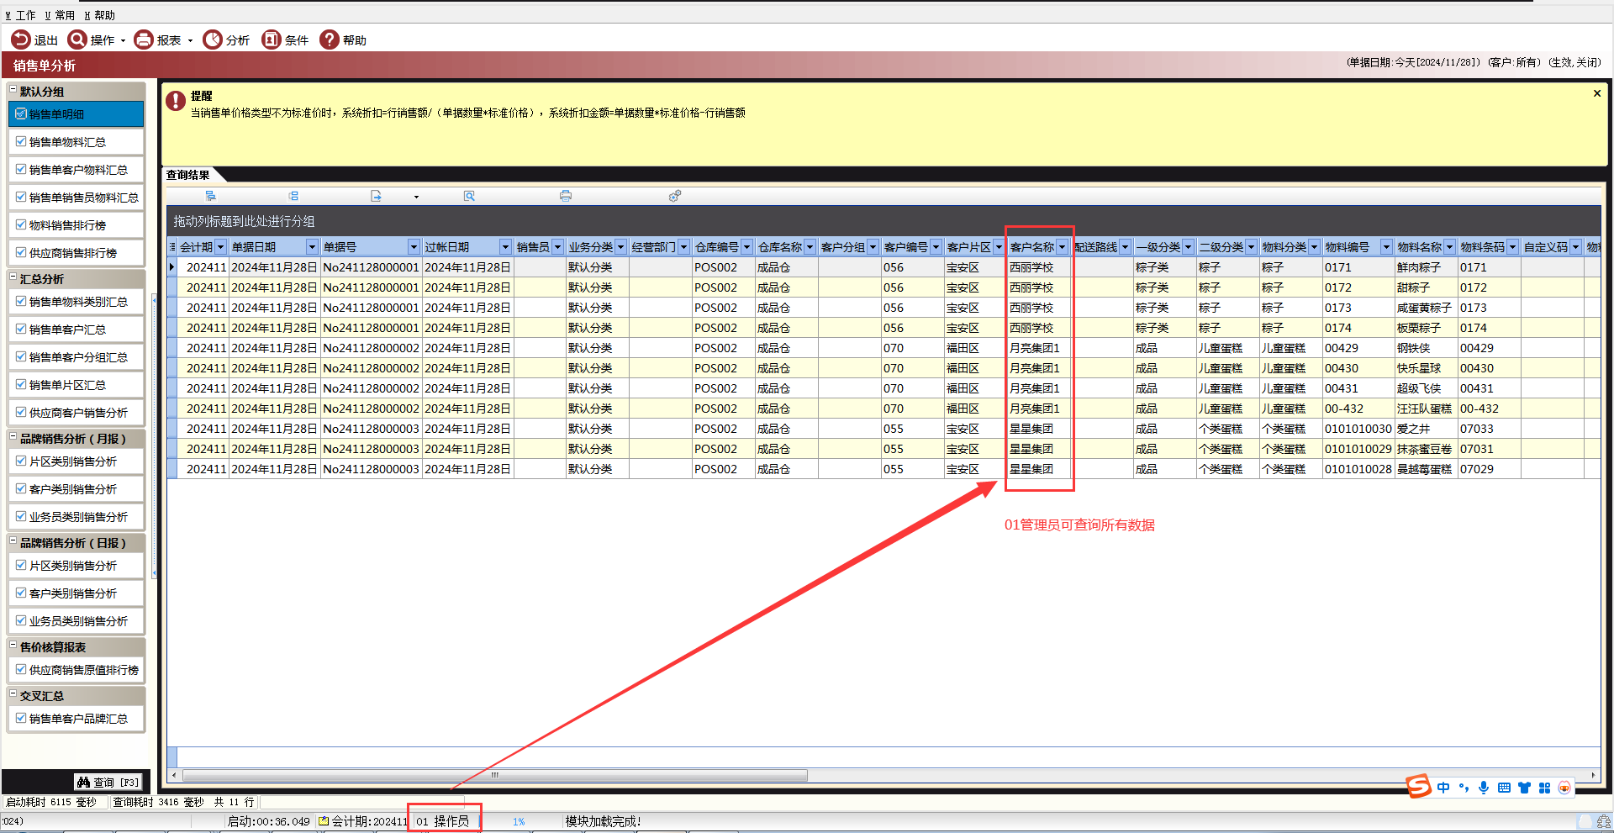The image size is (1614, 833).
Task: Click the search preview icon in results toolbar
Action: [x=469, y=196]
